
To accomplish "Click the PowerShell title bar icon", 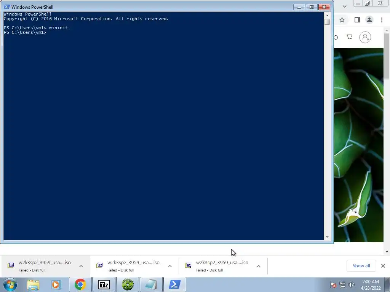I will click(7, 7).
